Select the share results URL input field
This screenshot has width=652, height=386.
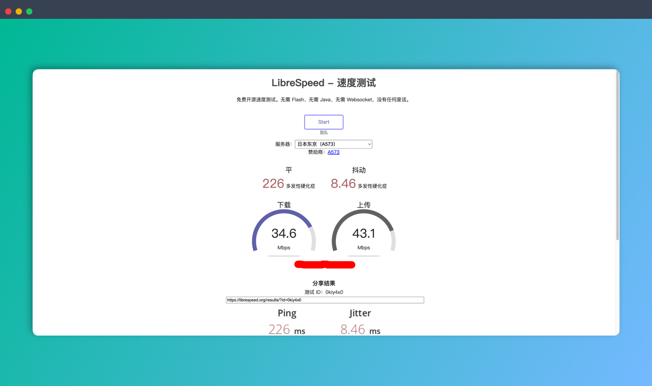325,299
